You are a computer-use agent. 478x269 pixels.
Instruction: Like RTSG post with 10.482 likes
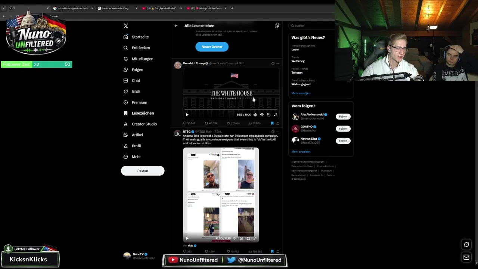point(233,251)
